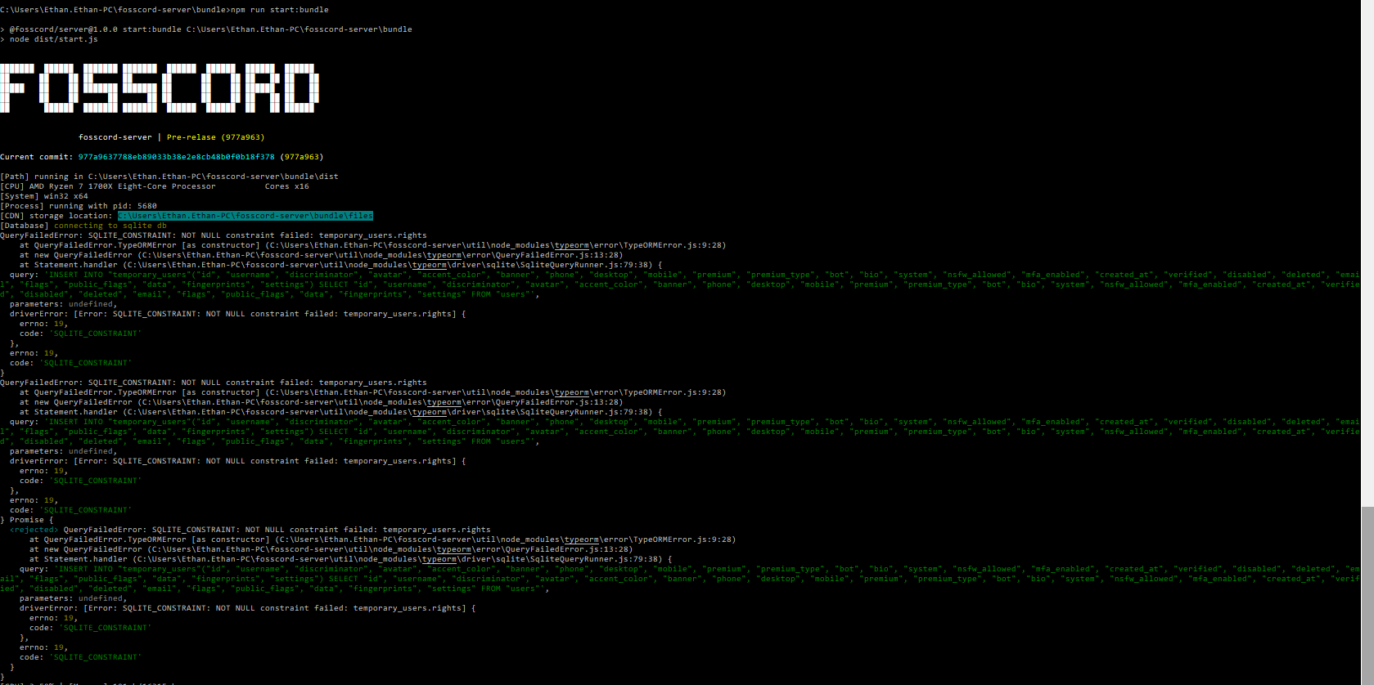Click the '} Promise {' line
1374x685 pixels.
27,520
